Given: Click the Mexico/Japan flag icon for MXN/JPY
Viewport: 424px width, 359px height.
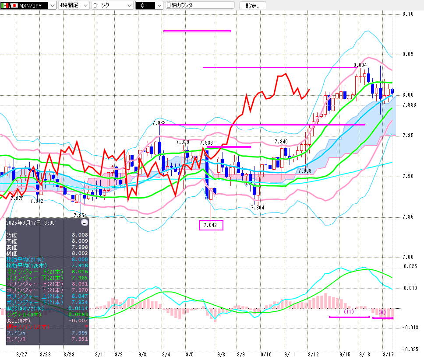Looking at the screenshot, I should [x=9, y=5].
